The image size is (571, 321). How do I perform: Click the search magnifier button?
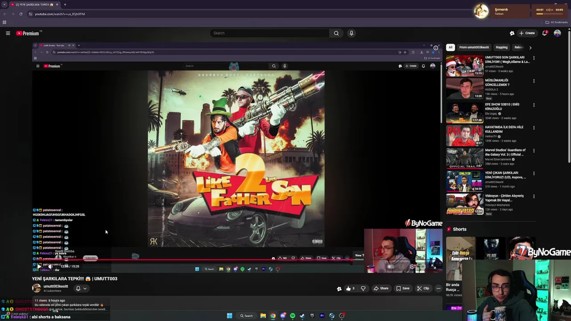point(336,33)
